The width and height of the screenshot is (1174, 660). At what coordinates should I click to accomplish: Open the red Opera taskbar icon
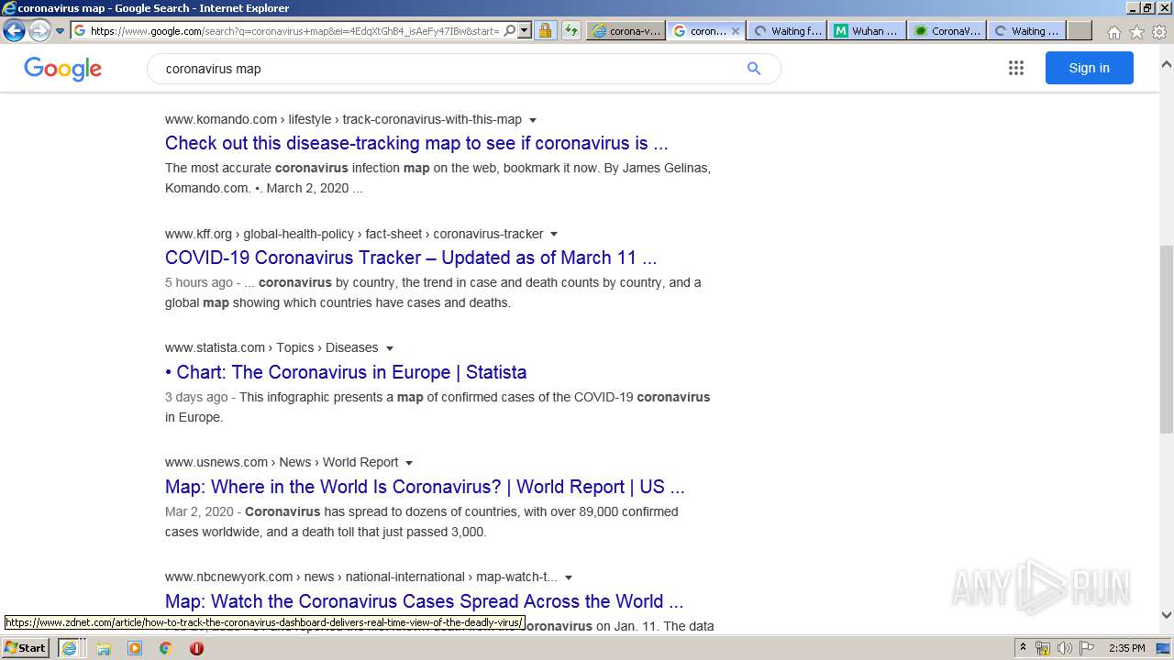coord(196,648)
